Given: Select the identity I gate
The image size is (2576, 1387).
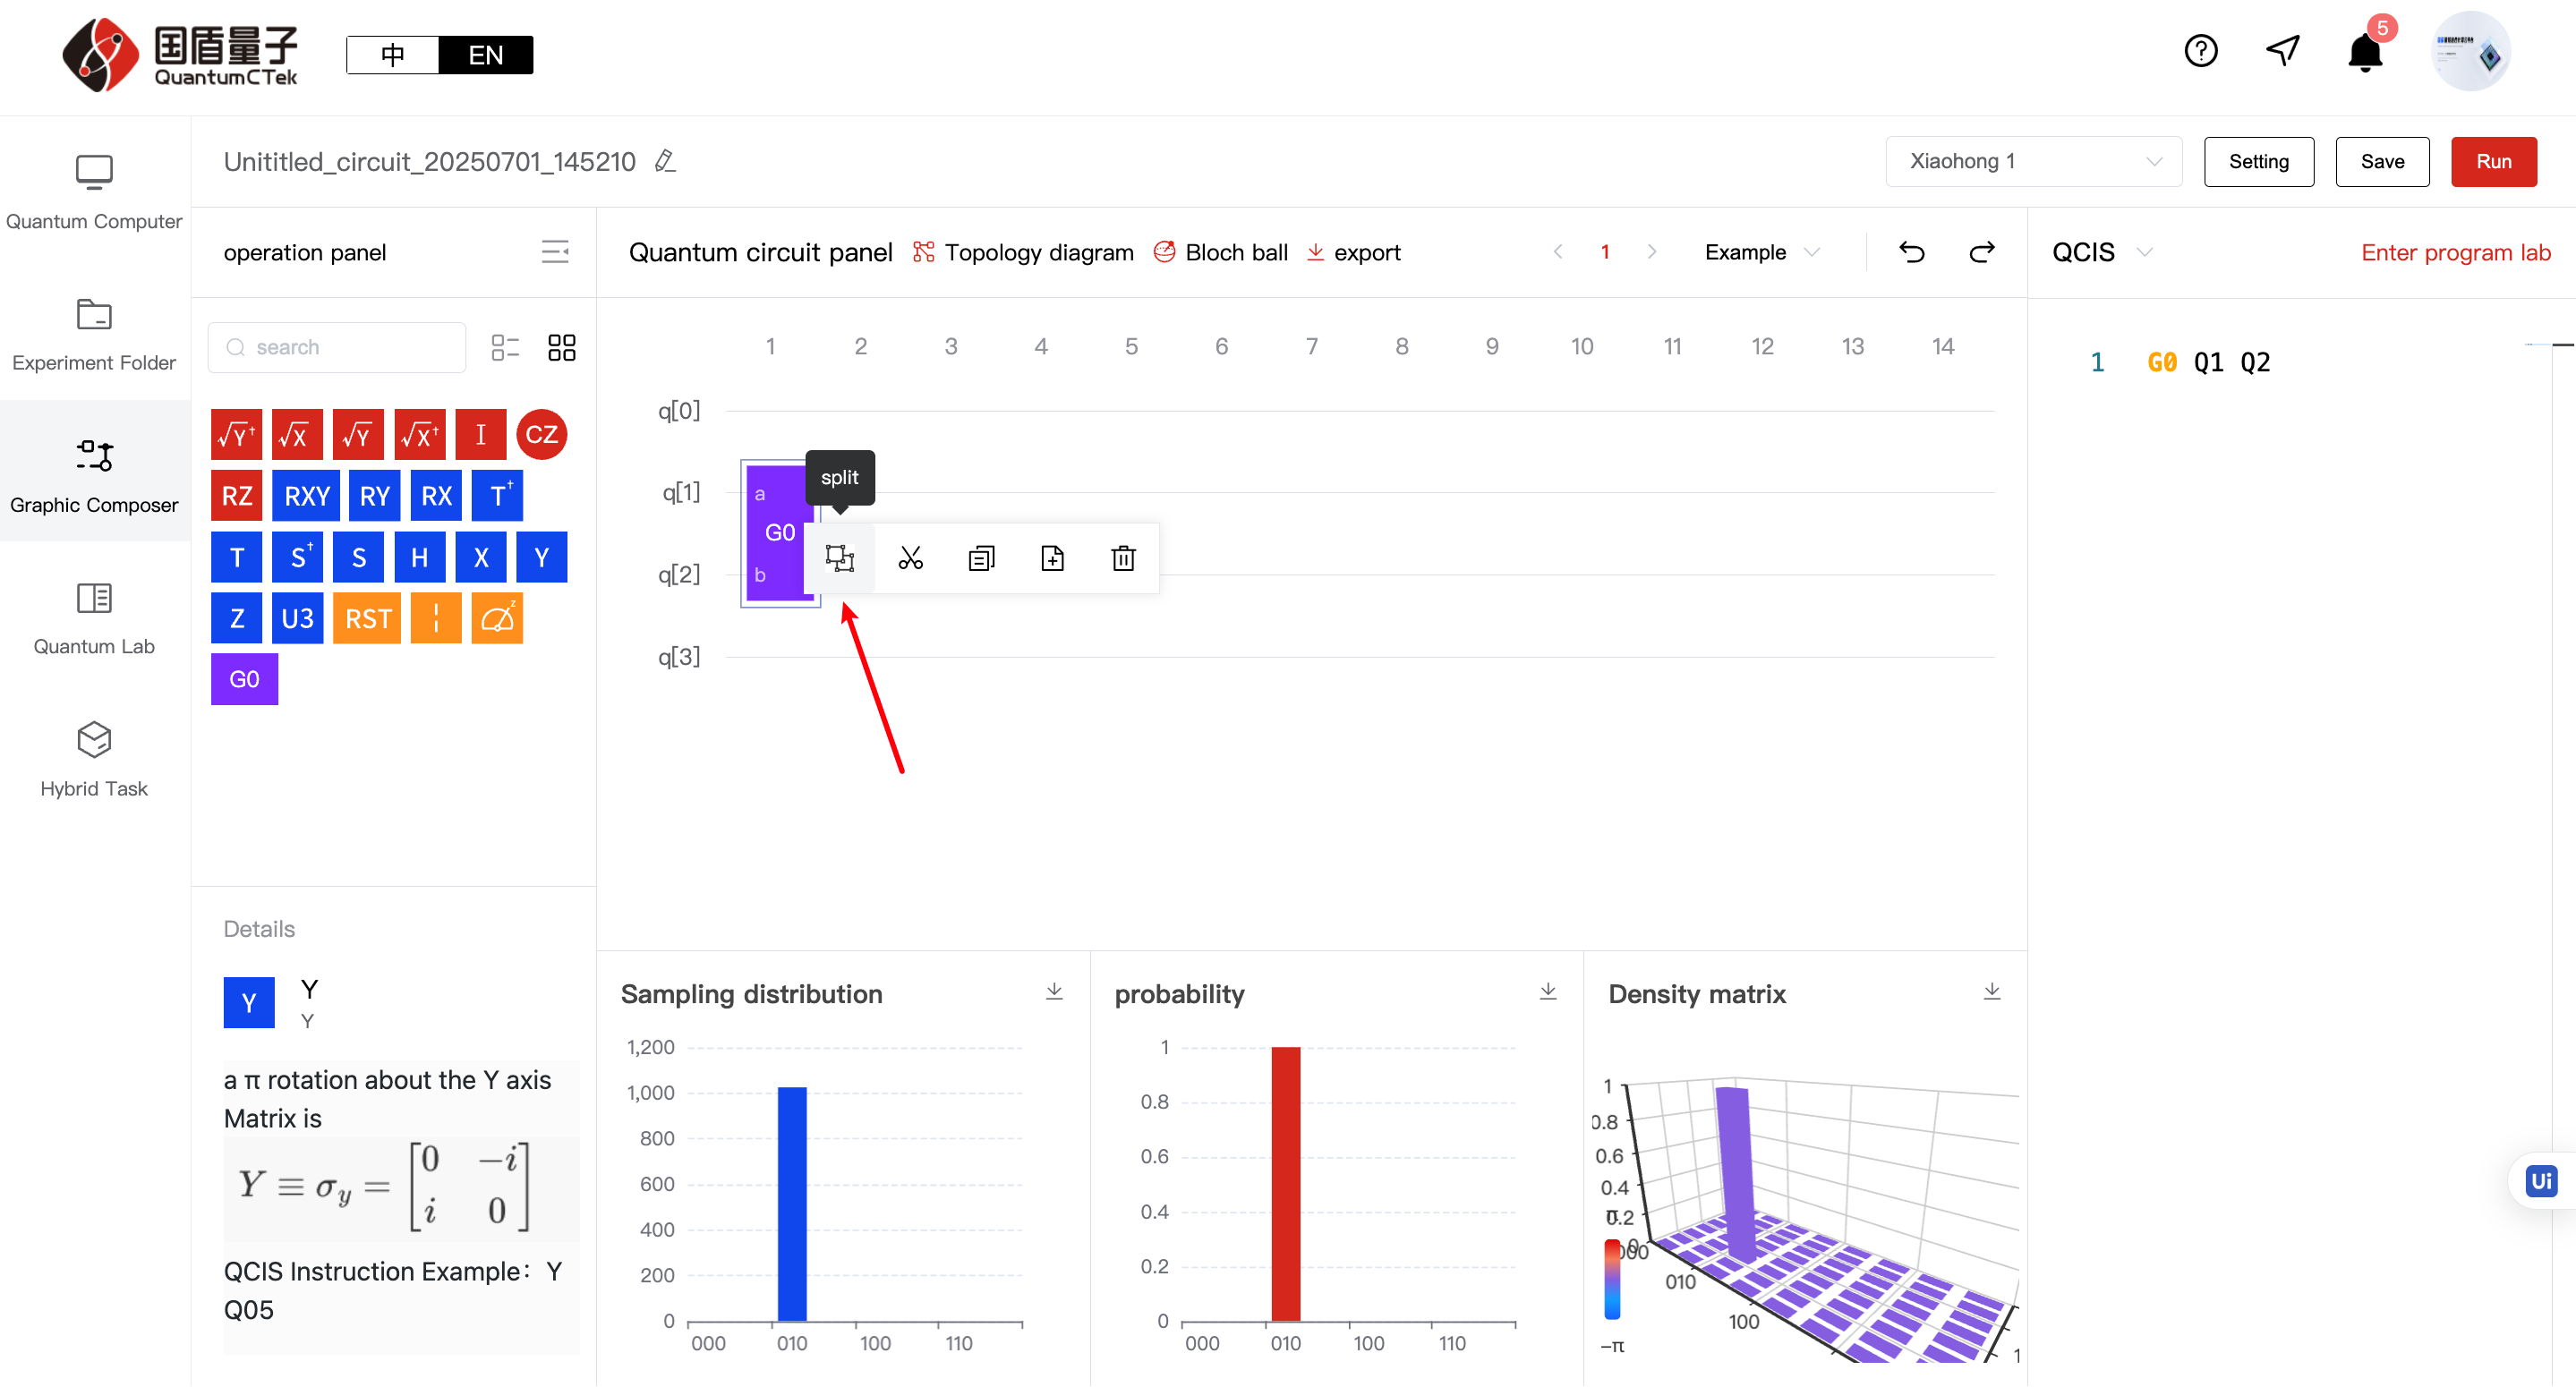Looking at the screenshot, I should 480,434.
